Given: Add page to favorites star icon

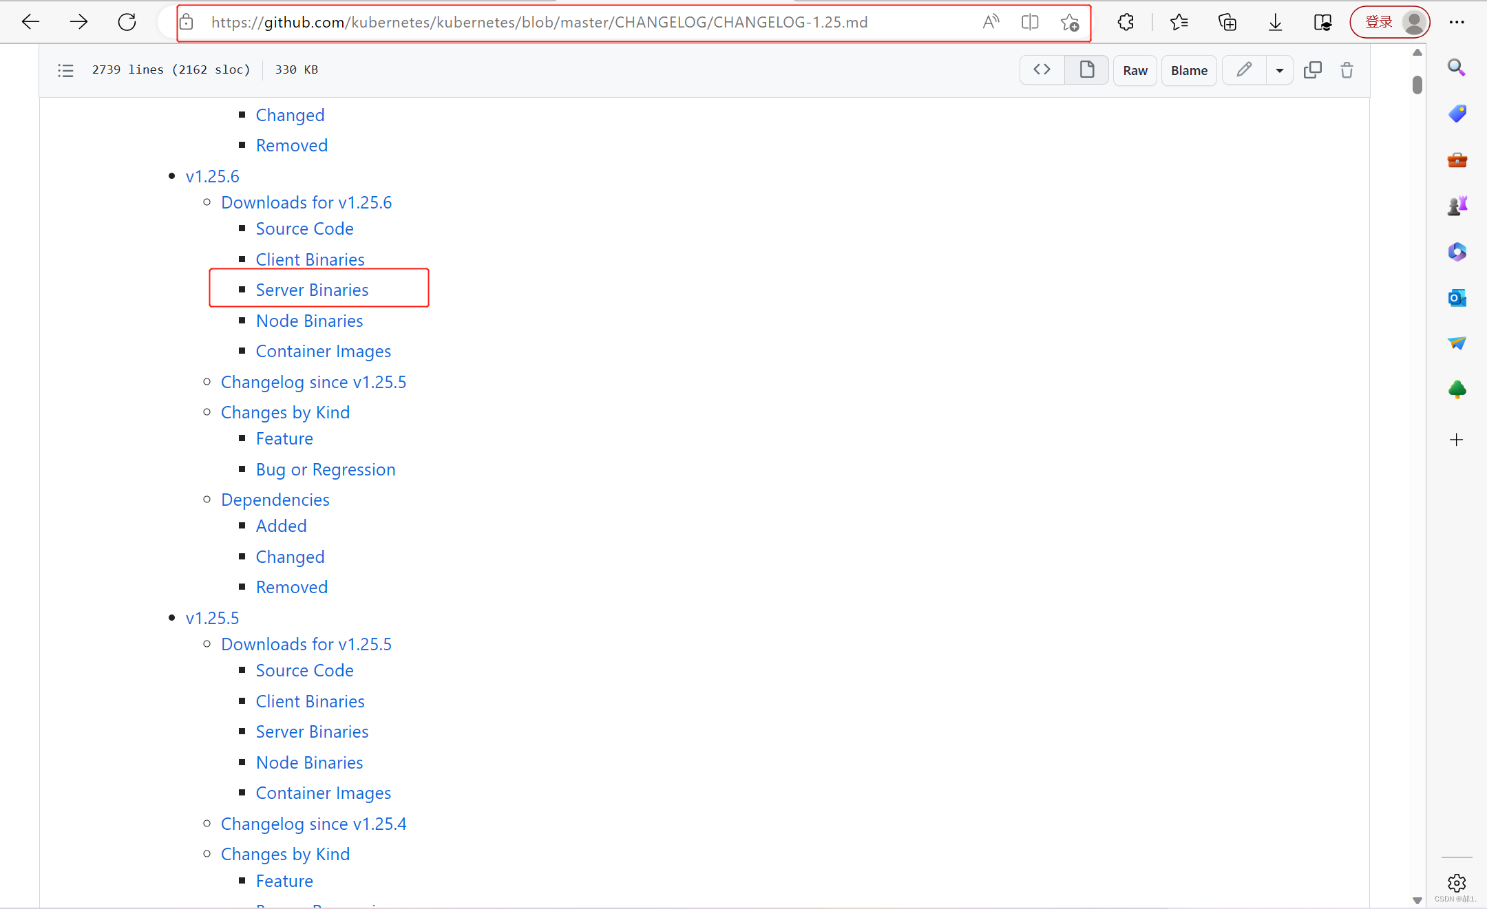Looking at the screenshot, I should point(1069,22).
